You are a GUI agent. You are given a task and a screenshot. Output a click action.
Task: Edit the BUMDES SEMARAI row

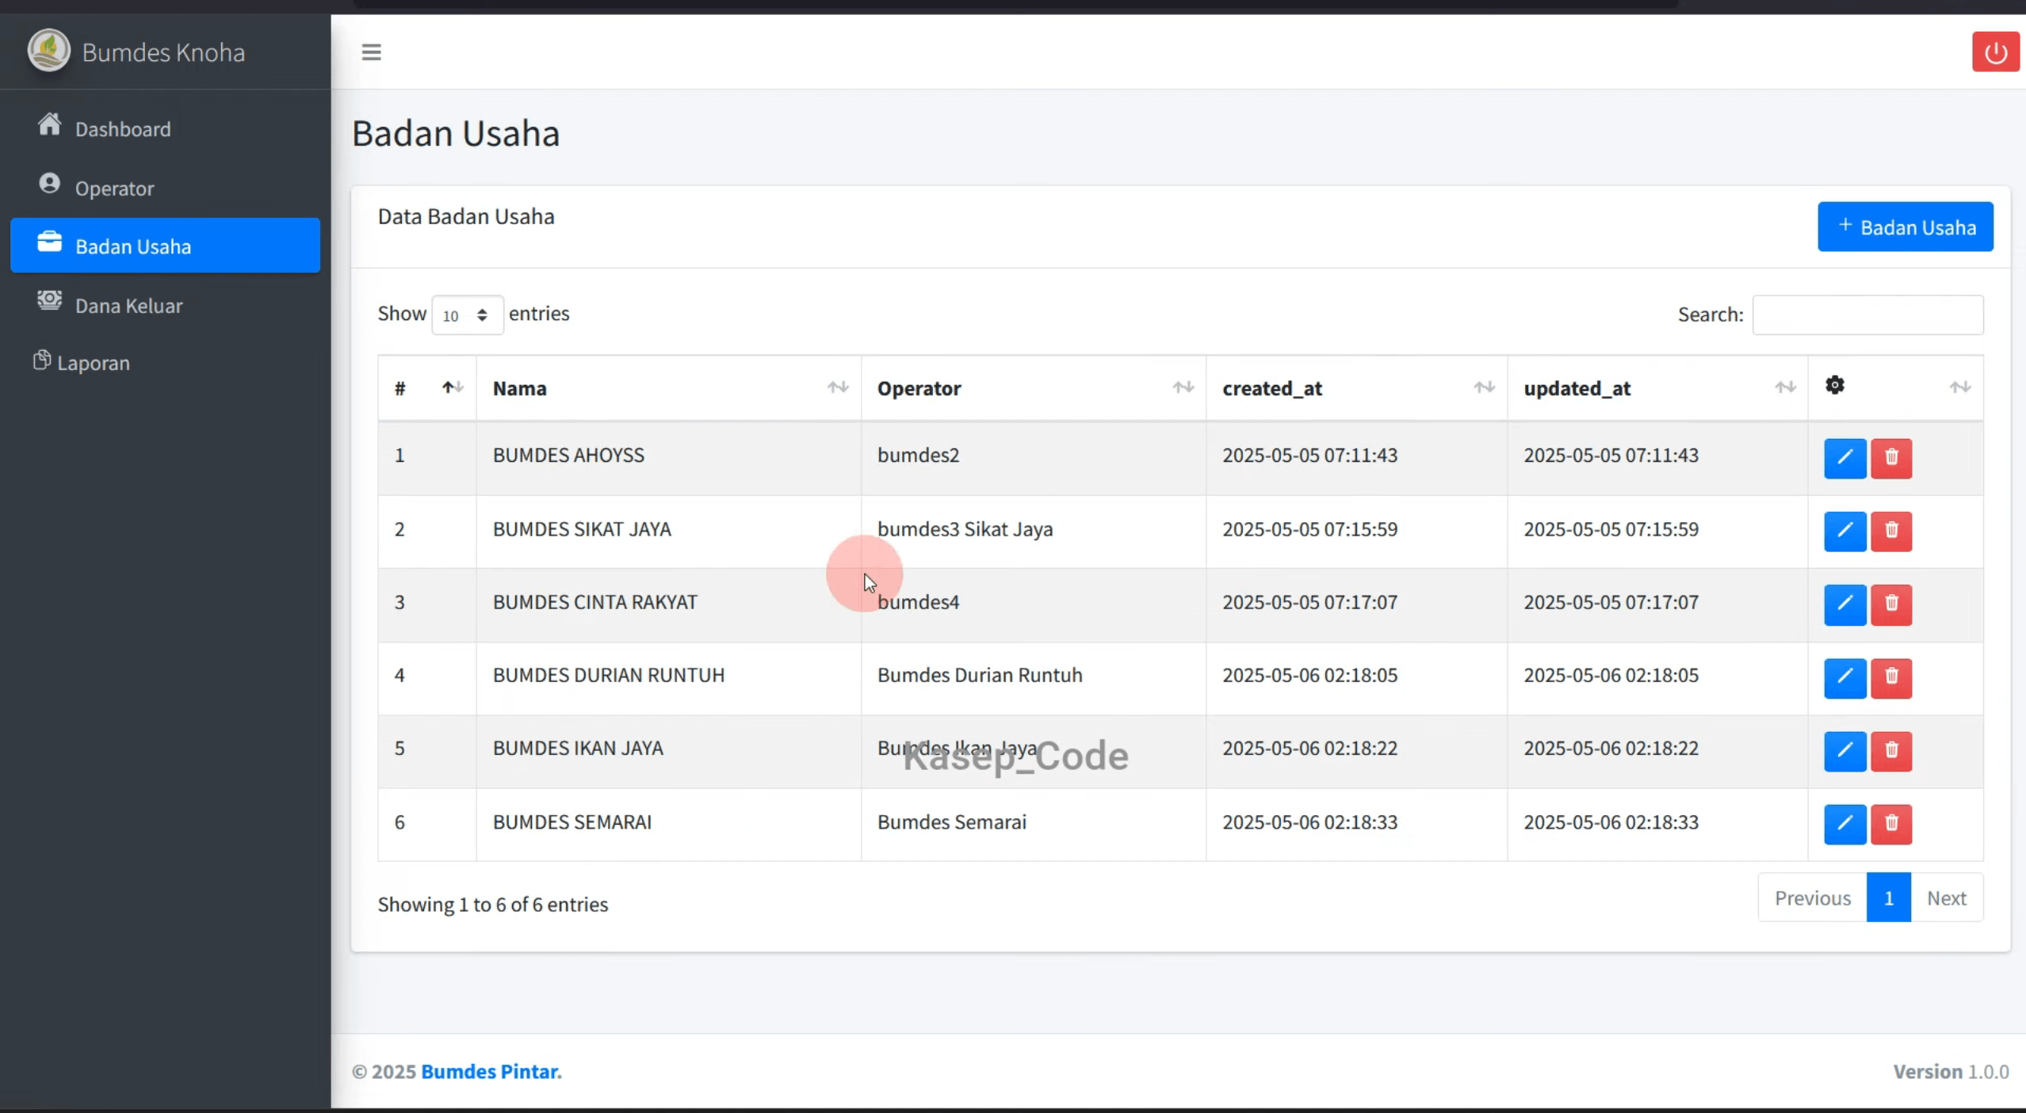click(x=1844, y=824)
